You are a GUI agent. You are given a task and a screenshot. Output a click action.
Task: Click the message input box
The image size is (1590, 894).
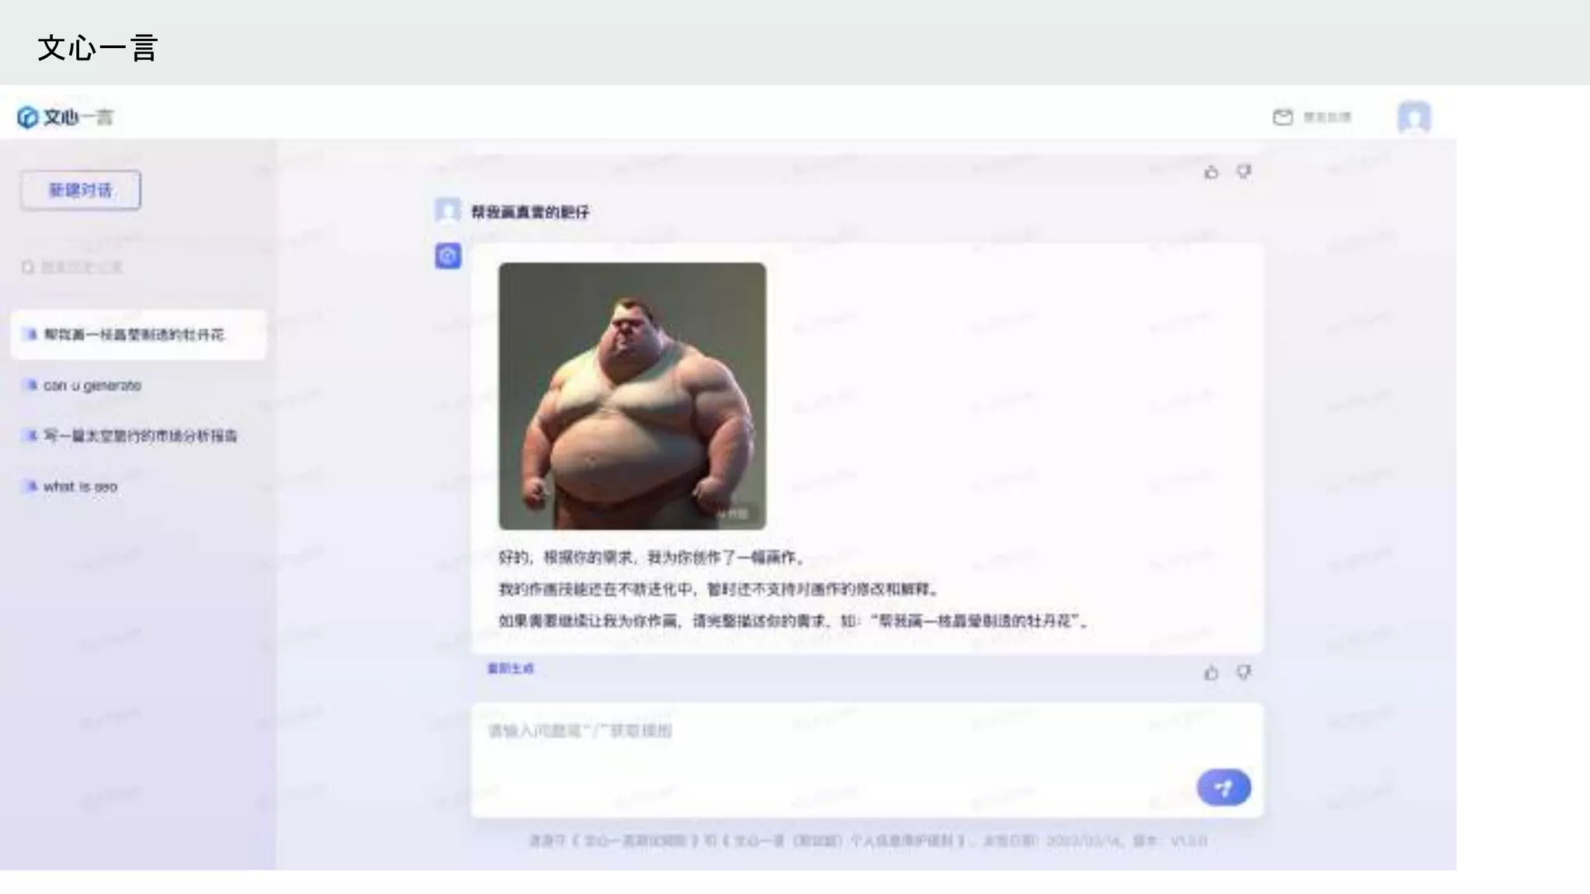pos(867,760)
